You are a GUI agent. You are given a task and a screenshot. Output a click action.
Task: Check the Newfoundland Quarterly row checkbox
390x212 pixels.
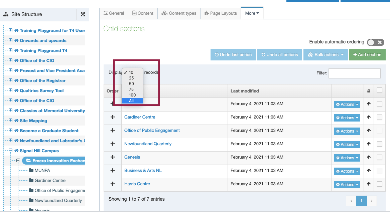pyautogui.click(x=380, y=144)
